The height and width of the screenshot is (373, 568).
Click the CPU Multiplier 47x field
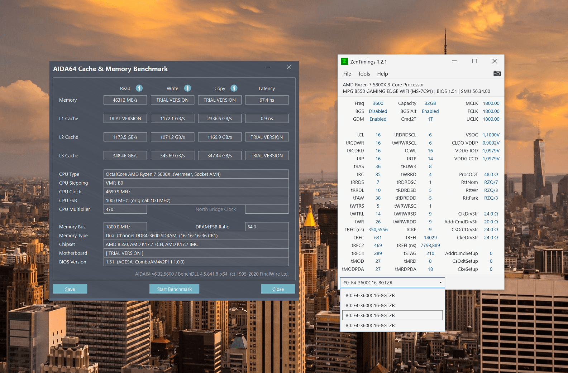click(125, 209)
